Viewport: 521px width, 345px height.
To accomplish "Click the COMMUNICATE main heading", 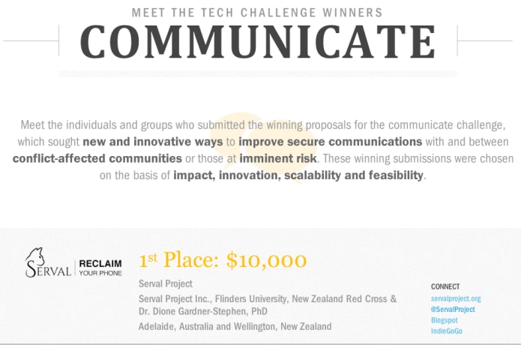I will [257, 42].
